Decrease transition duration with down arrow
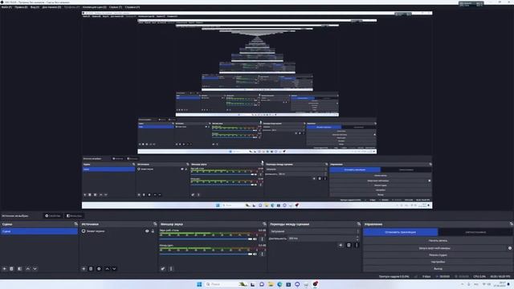Image resolution: width=514 pixels, height=289 pixels. [357, 239]
